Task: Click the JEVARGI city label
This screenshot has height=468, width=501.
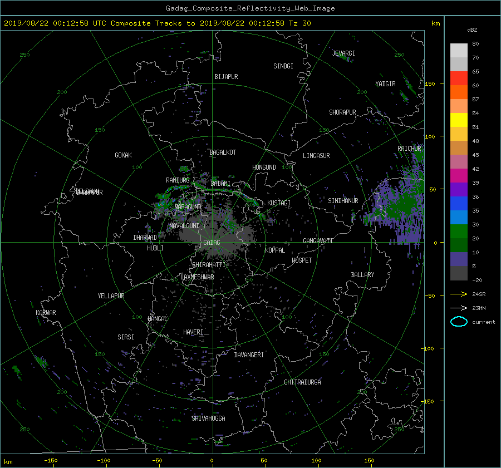Action: click(343, 53)
